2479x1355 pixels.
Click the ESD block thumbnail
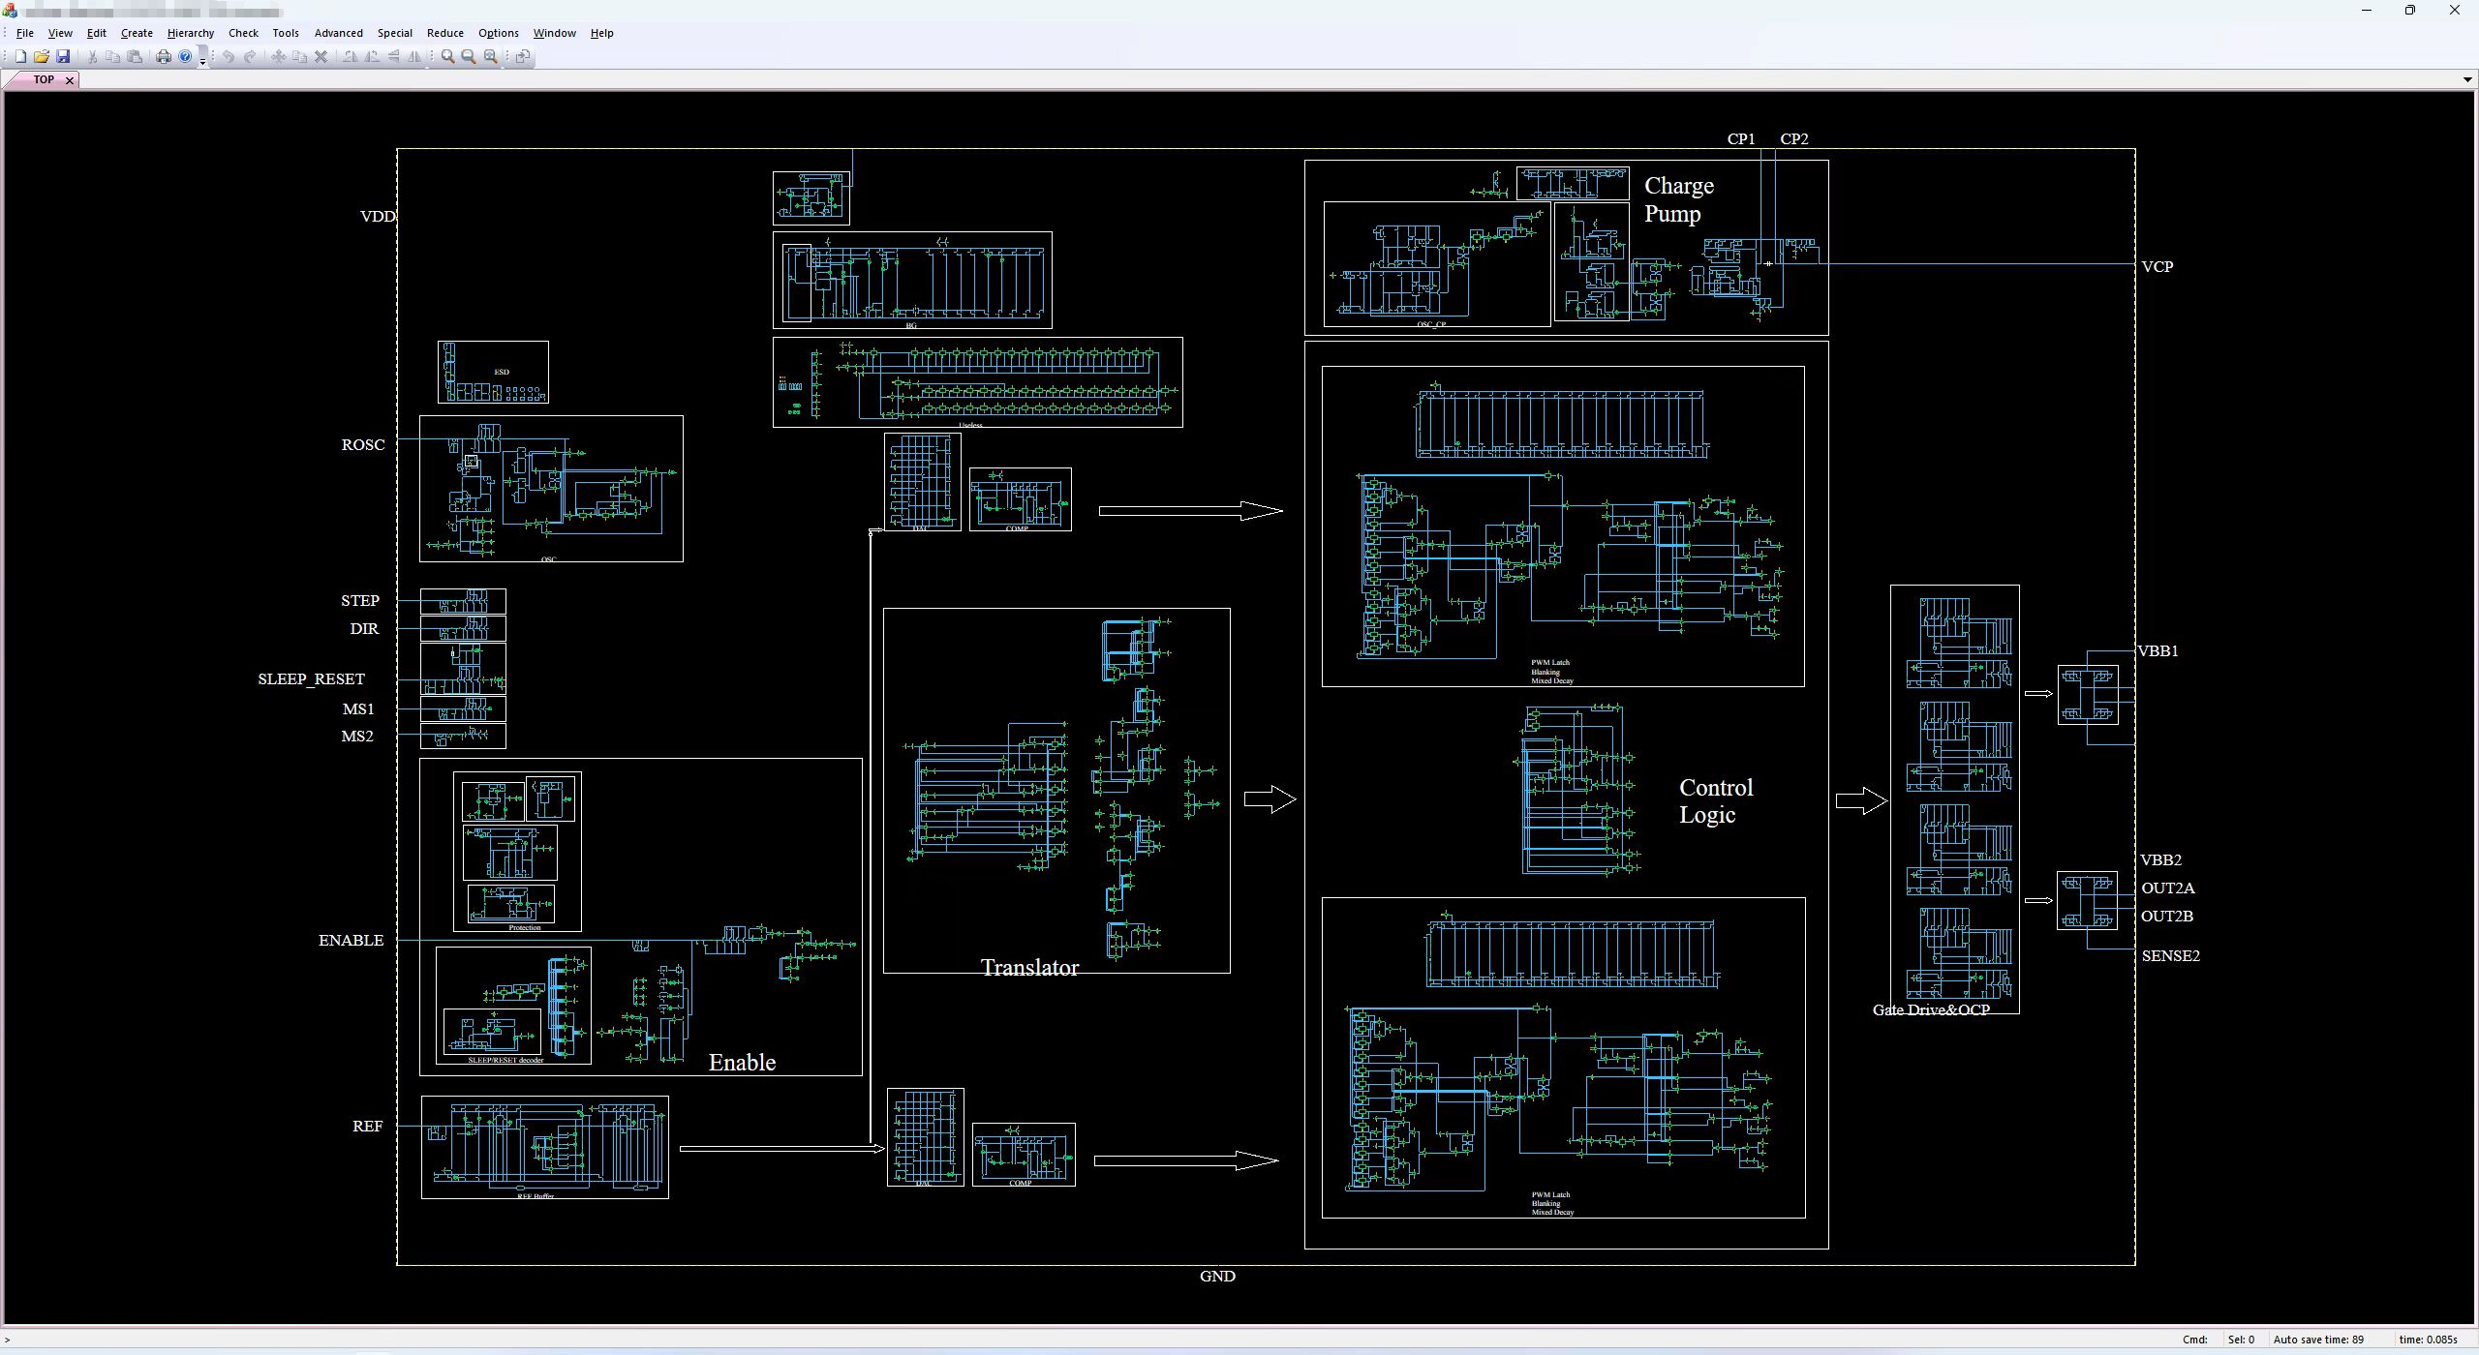493,373
